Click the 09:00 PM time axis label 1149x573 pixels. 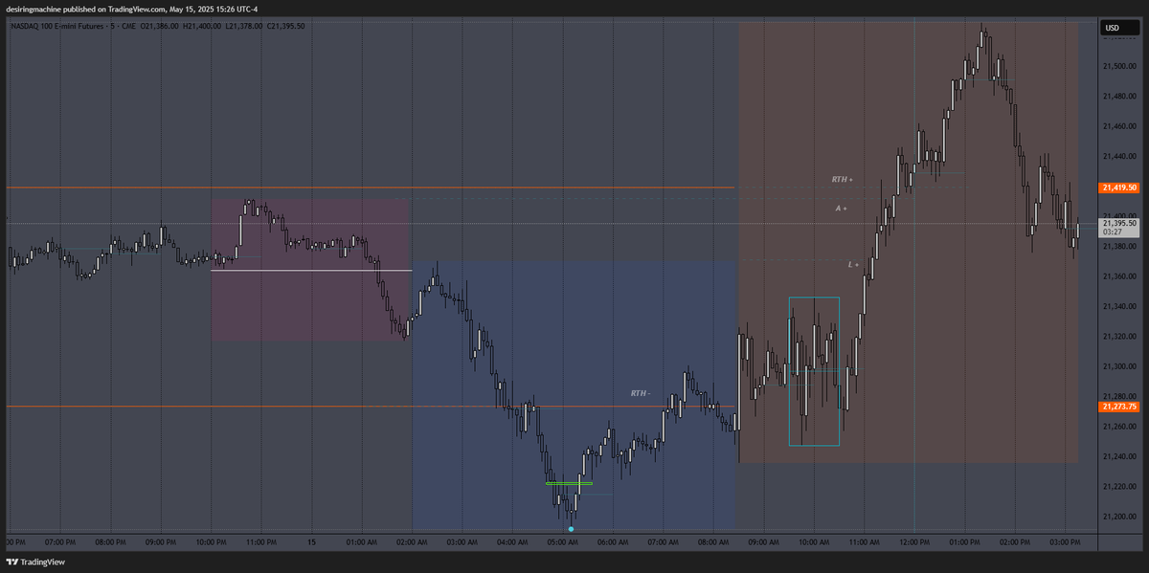pyautogui.click(x=161, y=541)
